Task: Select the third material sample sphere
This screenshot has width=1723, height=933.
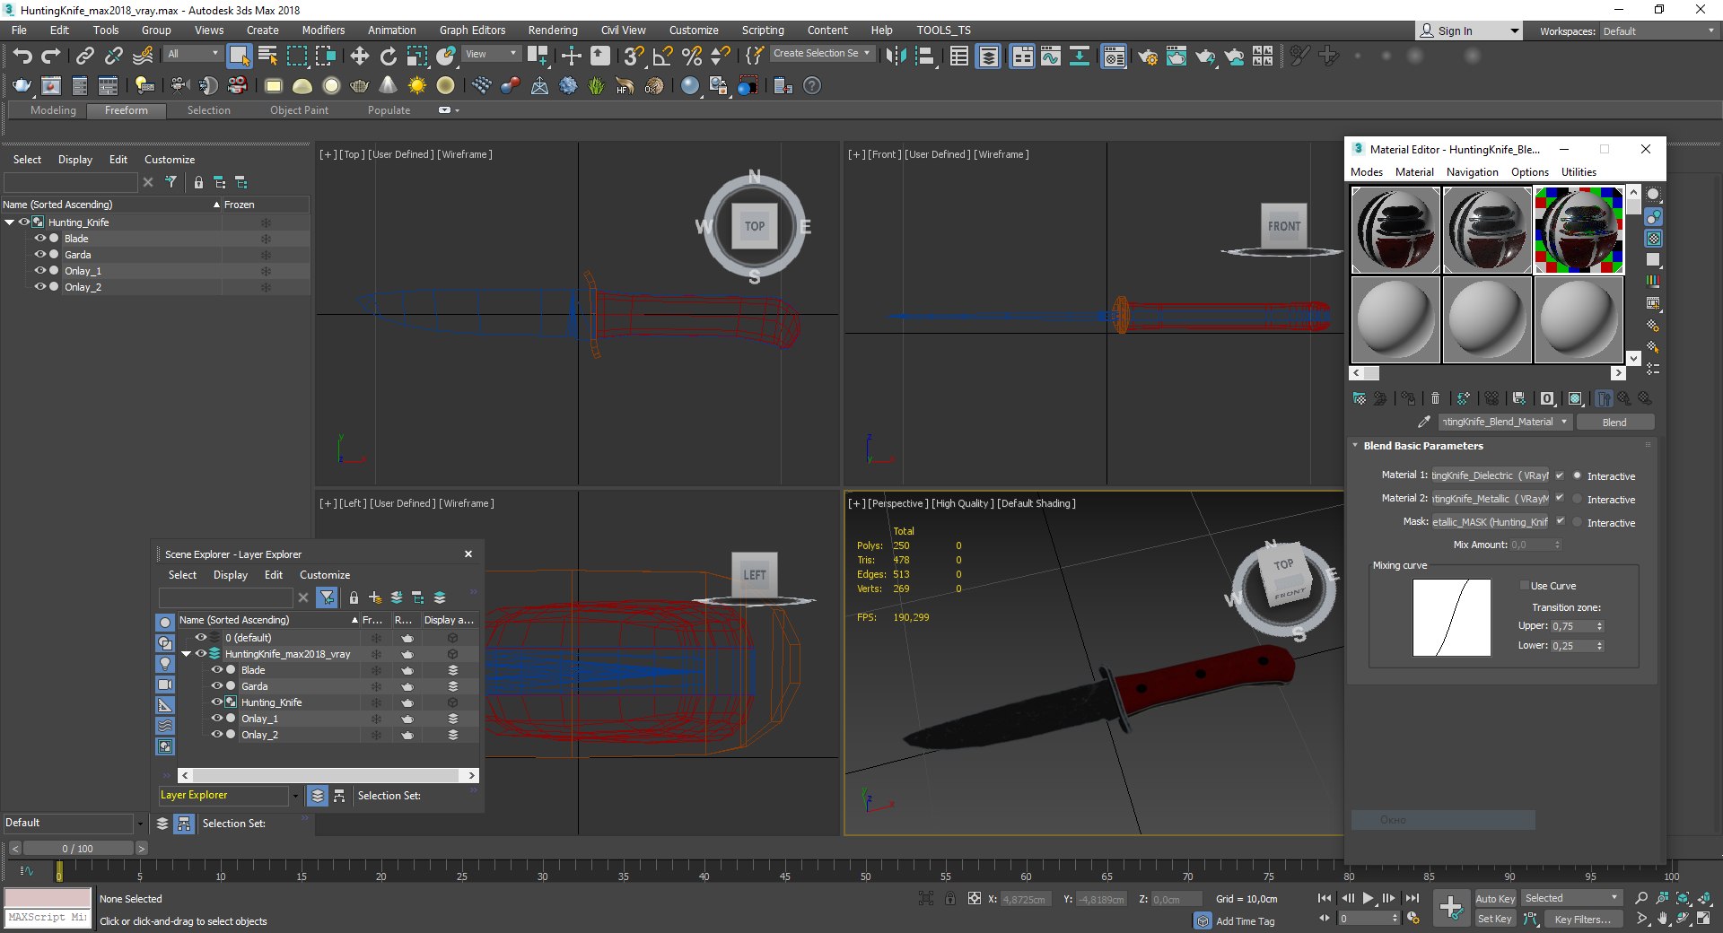Action: (x=1579, y=230)
